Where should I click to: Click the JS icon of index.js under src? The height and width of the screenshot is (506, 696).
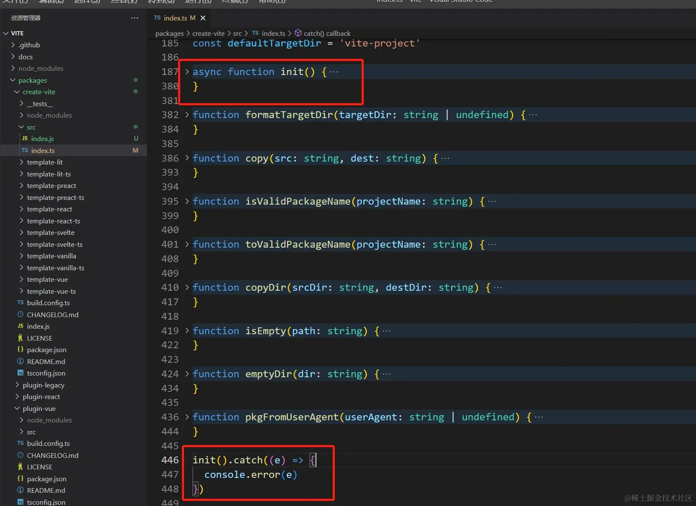click(x=25, y=139)
